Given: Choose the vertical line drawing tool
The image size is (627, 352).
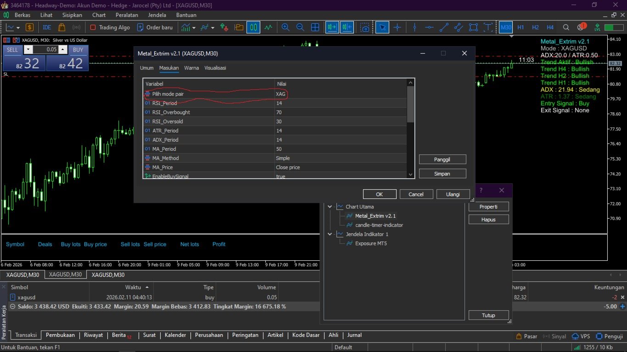Looking at the screenshot, I should point(414,27).
